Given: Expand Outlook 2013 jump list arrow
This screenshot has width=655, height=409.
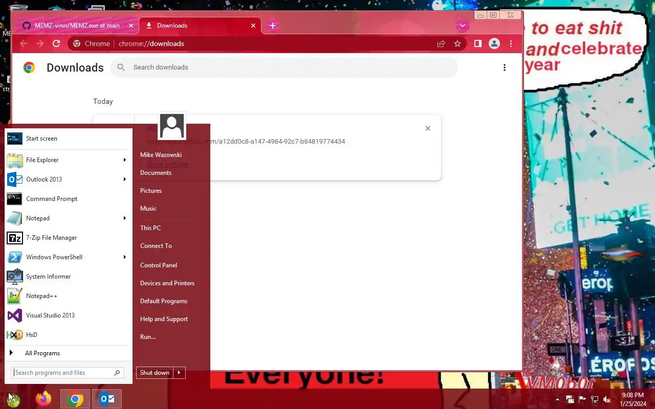Looking at the screenshot, I should [x=125, y=179].
